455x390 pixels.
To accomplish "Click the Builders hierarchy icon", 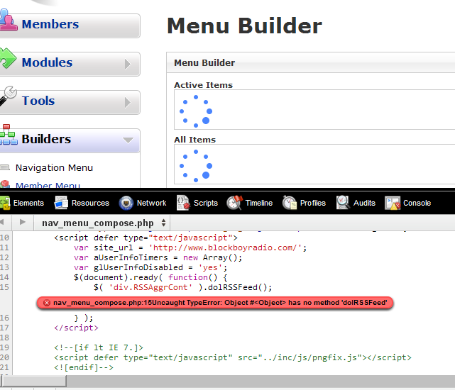I will tap(8, 135).
